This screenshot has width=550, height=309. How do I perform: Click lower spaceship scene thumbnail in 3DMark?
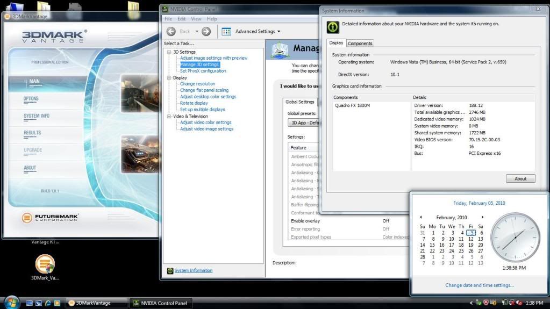(140, 155)
